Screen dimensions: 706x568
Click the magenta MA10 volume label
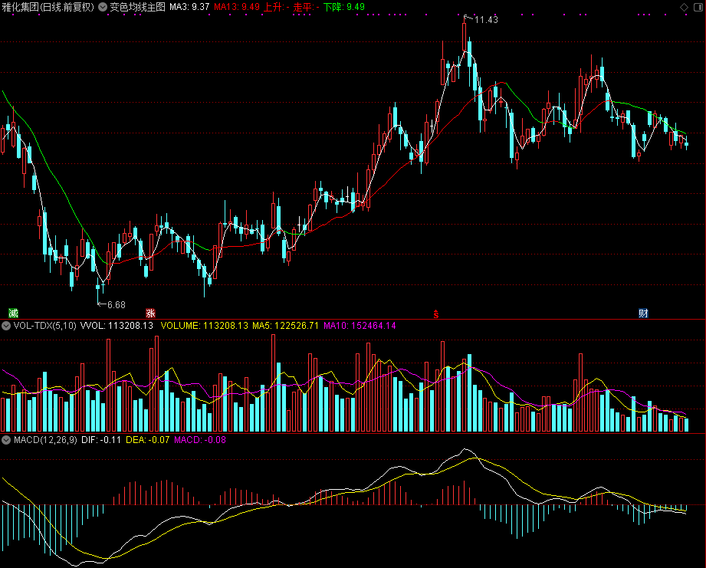pos(360,326)
